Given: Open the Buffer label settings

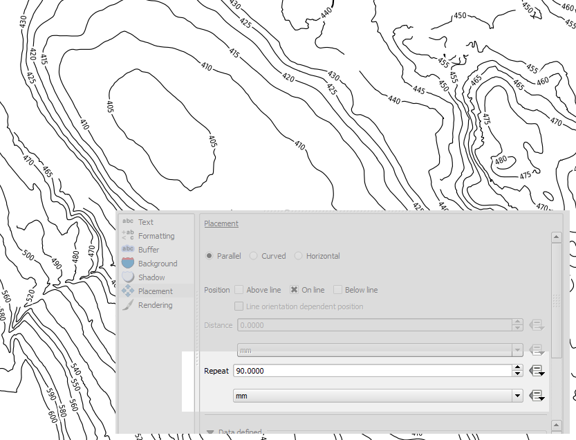Looking at the screenshot, I should pyautogui.click(x=148, y=250).
